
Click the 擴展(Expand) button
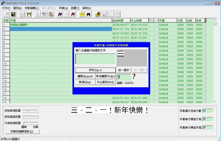(x=85, y=76)
